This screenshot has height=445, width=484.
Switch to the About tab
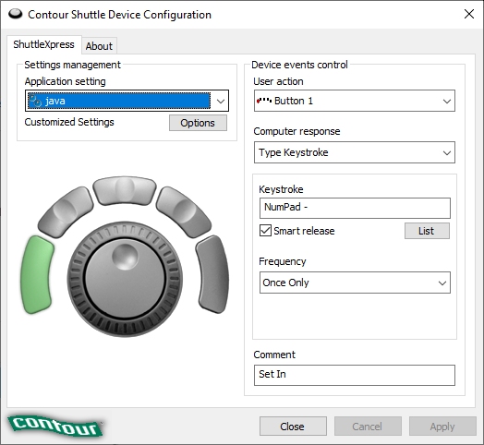99,46
